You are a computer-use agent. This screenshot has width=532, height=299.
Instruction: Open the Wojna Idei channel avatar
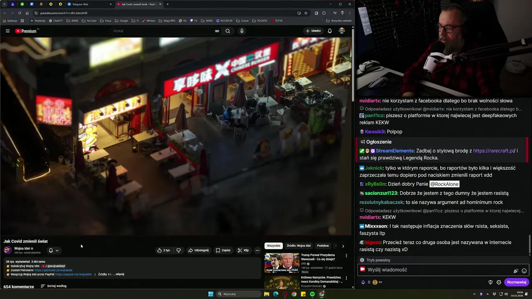7,250
